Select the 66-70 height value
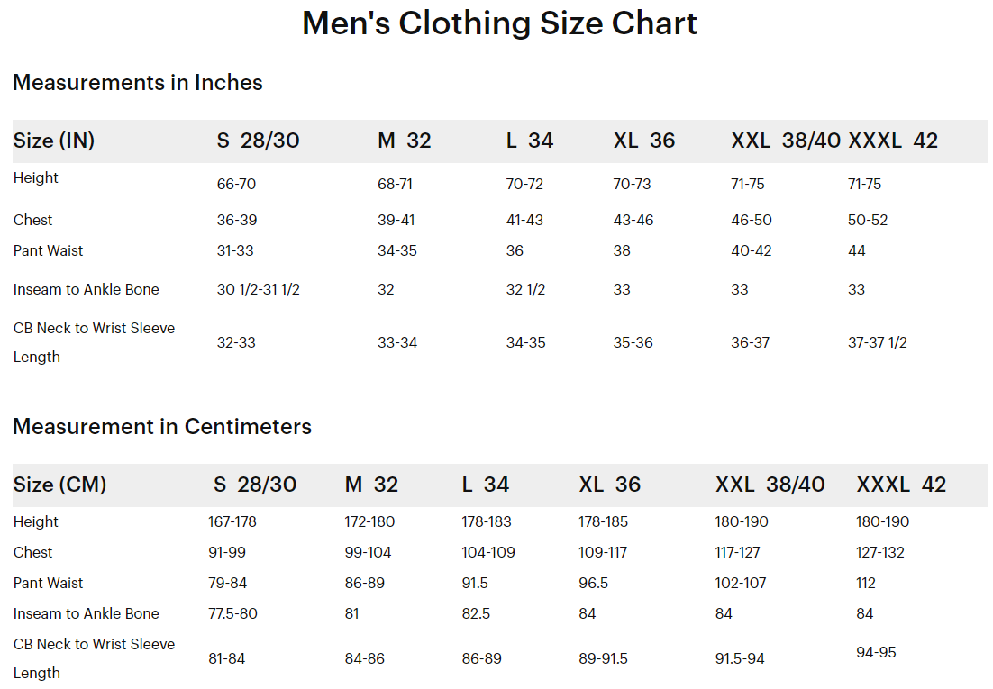Viewport: 993px width, 689px height. click(x=236, y=184)
